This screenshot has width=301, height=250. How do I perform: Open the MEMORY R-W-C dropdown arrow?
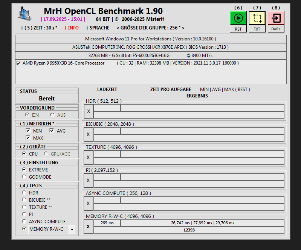(72, 229)
